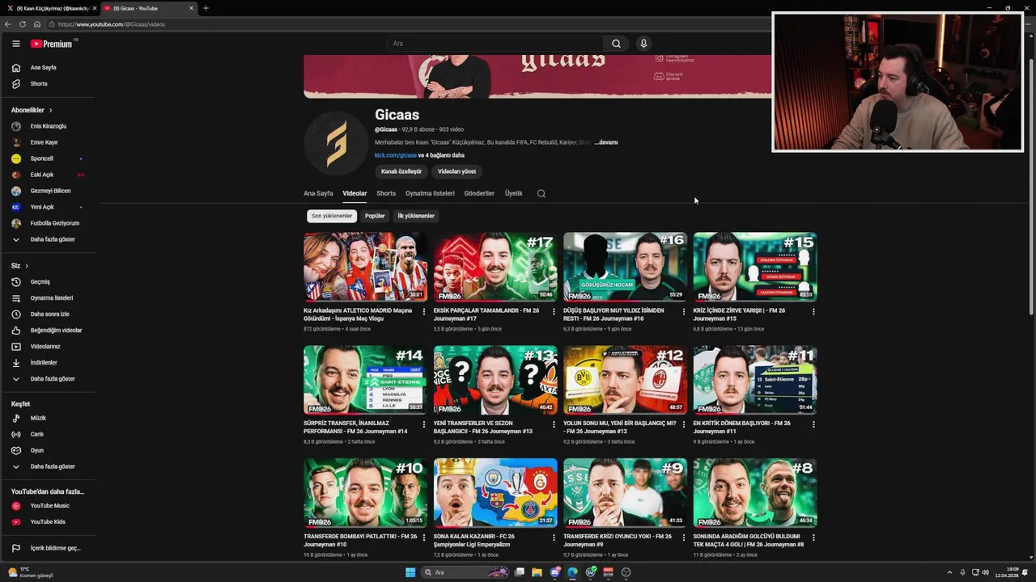Image resolution: width=1036 pixels, height=582 pixels.
Task: Switch to channel Ana Sayfa tab
Action: click(x=318, y=193)
